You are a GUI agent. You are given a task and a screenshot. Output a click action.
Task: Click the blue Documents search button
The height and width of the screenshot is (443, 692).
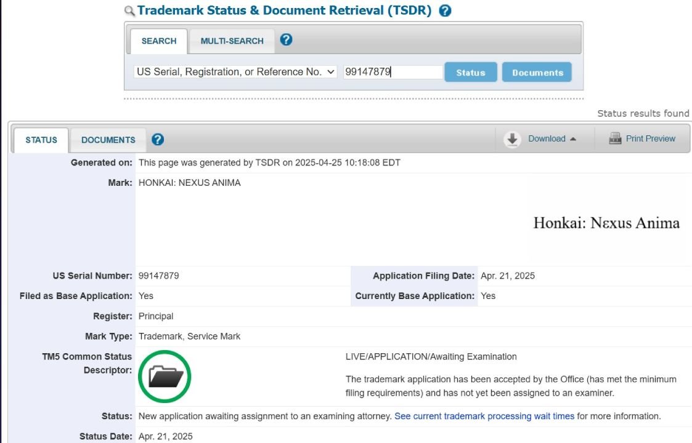(x=537, y=72)
